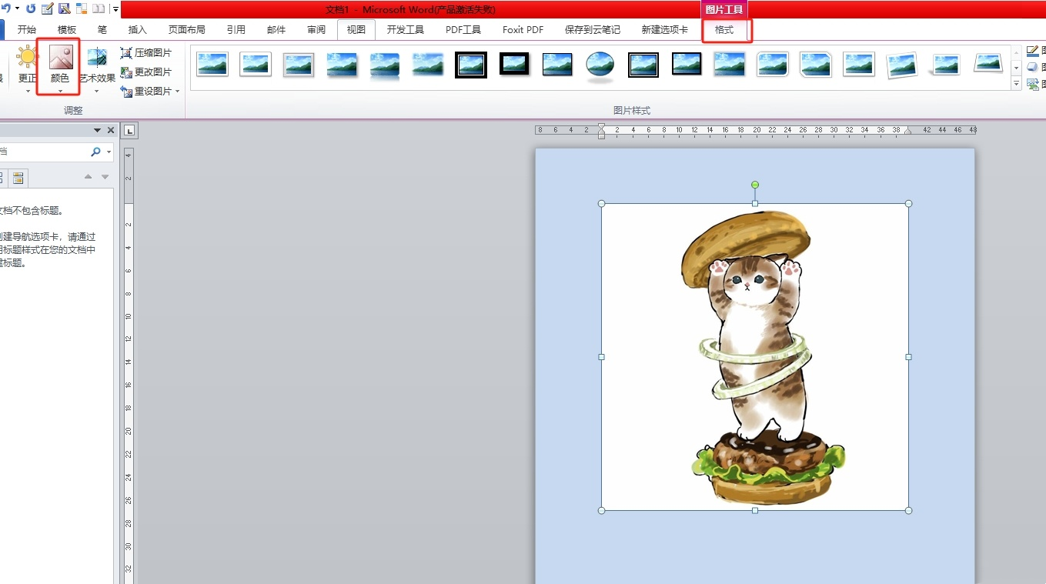Apply the Soft Edge Rectangle picture style
Image resolution: width=1046 pixels, height=584 pixels.
click(x=428, y=65)
